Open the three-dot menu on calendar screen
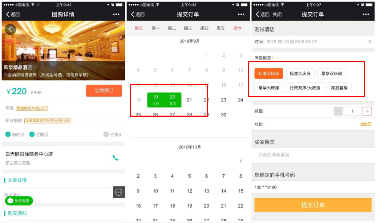This screenshot has width=376, height=223. click(x=241, y=14)
